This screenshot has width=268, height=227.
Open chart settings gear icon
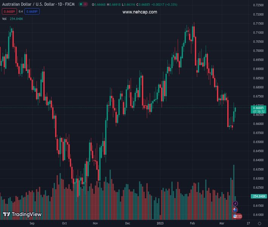tap(260, 224)
